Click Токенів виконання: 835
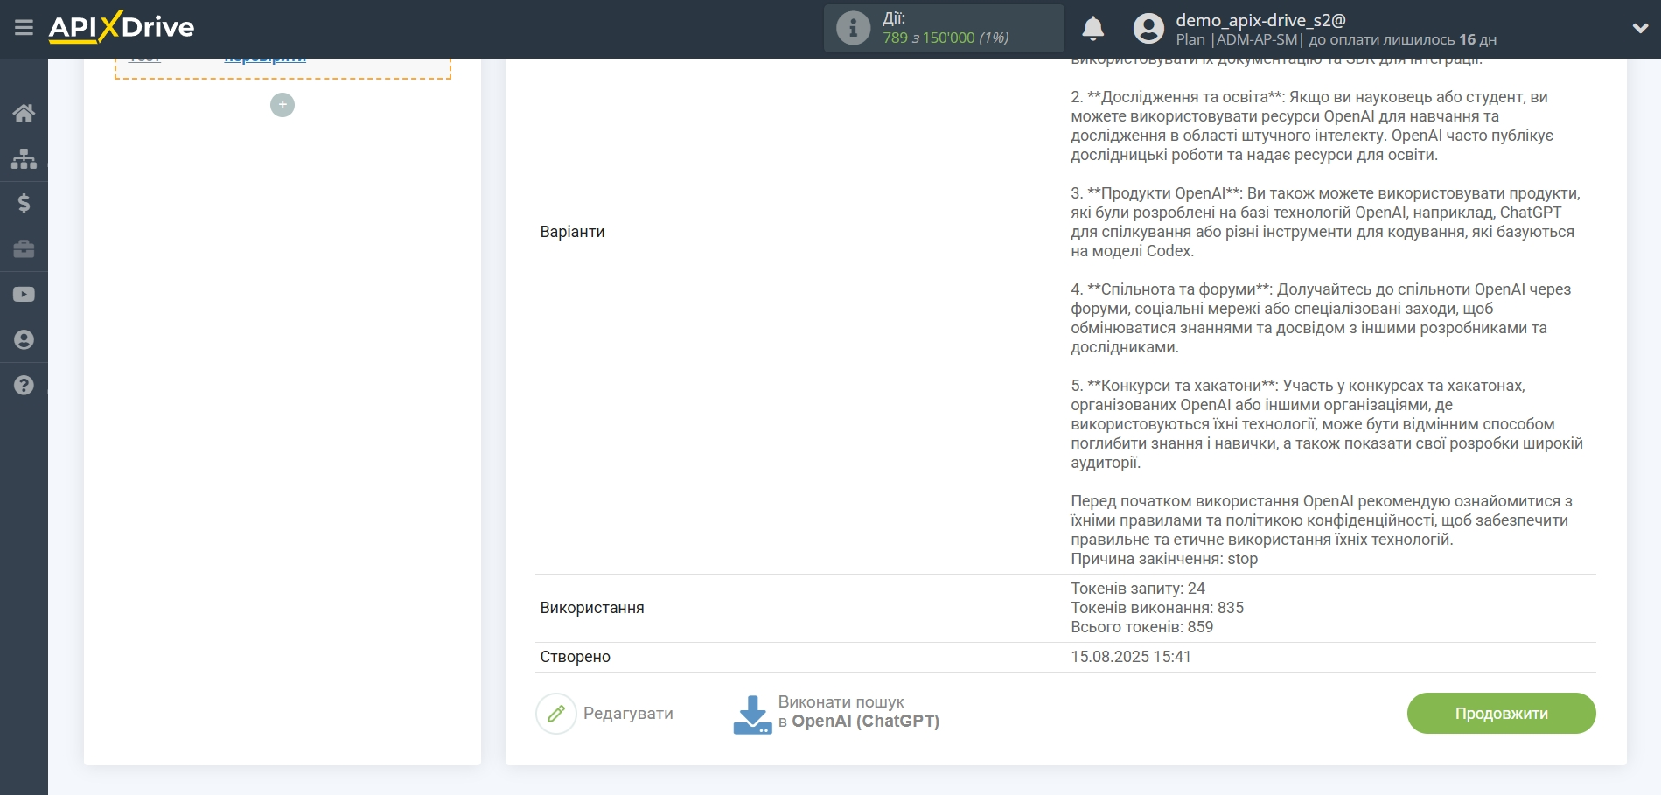Viewport: 1661px width, 795px height. (x=1156, y=608)
